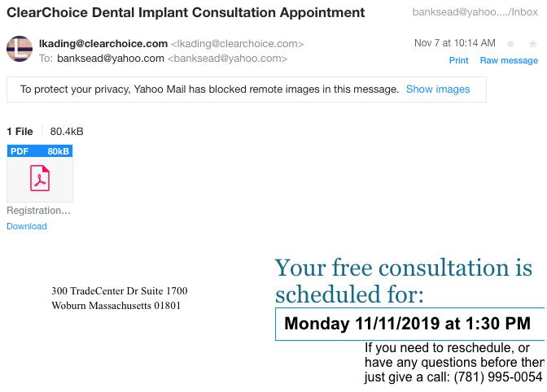Screen dimensions: 547x392
Task: Select the Registration... file name
Action: (38, 211)
